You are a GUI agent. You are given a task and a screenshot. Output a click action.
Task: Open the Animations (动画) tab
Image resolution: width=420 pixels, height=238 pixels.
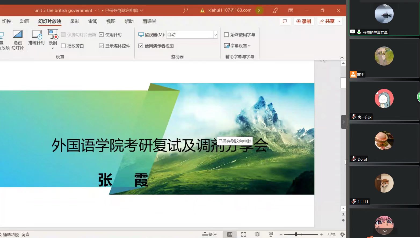(x=24, y=21)
